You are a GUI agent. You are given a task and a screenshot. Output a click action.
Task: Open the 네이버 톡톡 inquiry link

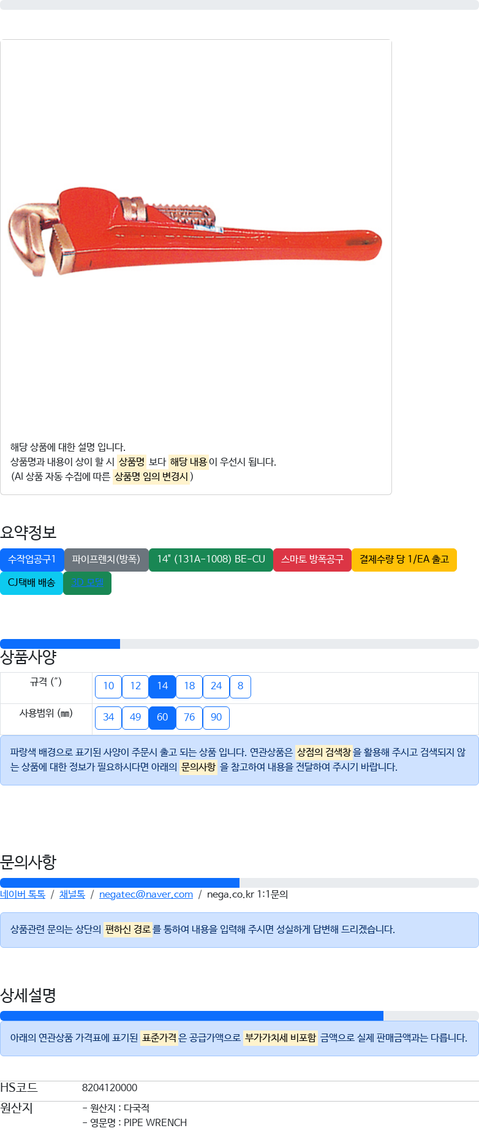(x=23, y=895)
